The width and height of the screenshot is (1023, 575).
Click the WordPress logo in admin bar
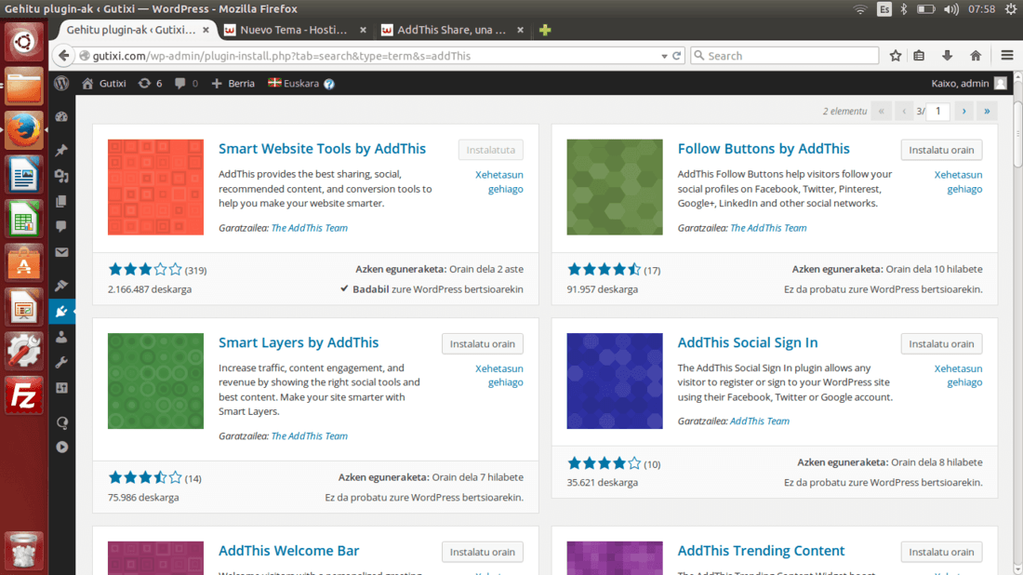(62, 83)
